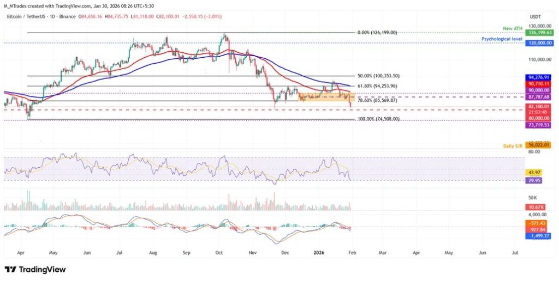Click the orange consolidation box on chart
The width and height of the screenshot is (559, 281).
coord(322,97)
